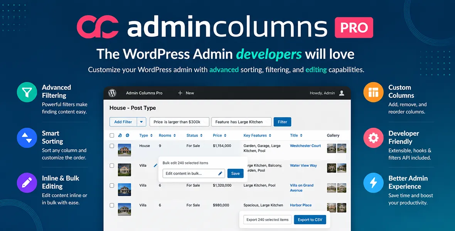Toggle the select-all checkbox in table header
The height and width of the screenshot is (231, 455).
click(x=112, y=136)
